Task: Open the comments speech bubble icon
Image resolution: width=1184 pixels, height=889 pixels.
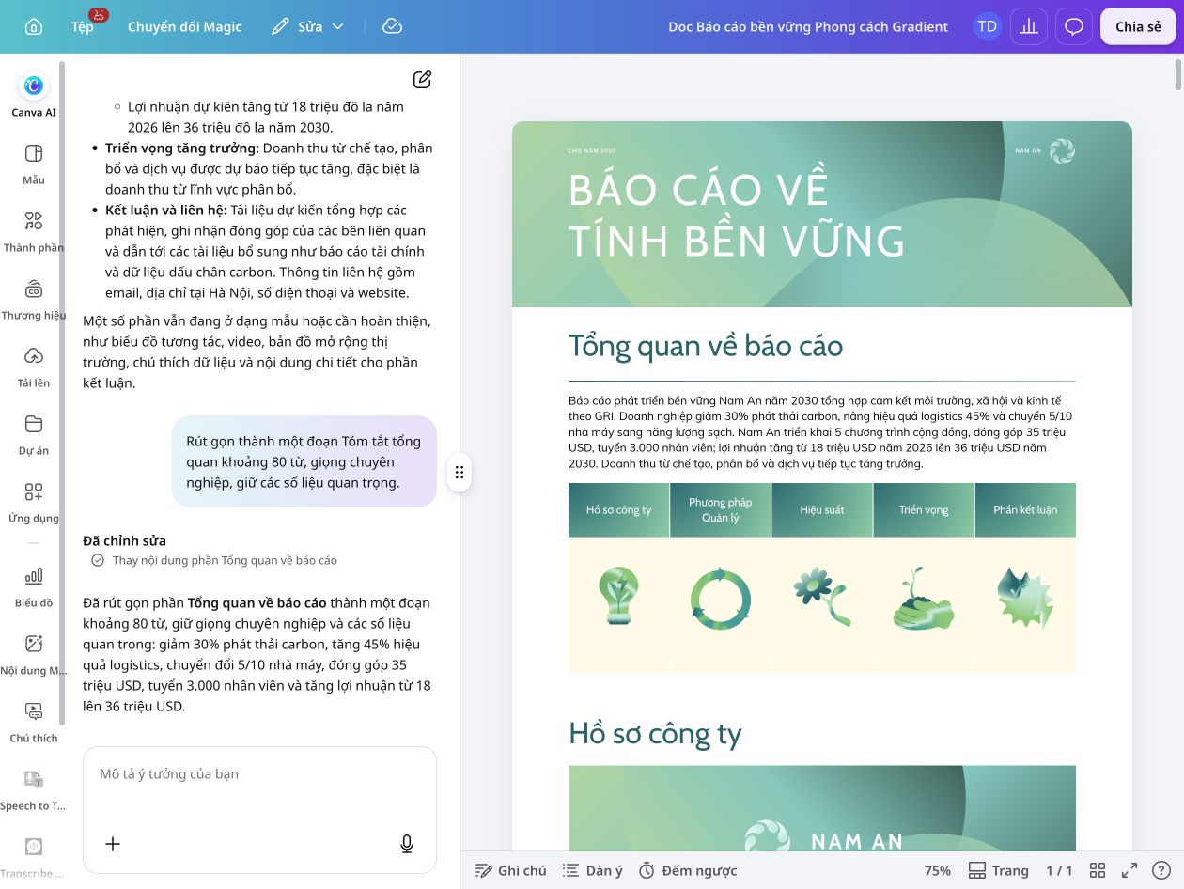Action: [x=1074, y=26]
